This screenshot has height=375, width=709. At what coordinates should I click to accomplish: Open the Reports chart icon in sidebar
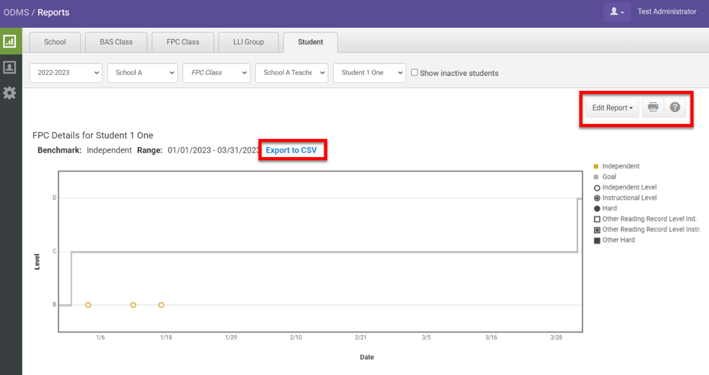click(x=10, y=41)
